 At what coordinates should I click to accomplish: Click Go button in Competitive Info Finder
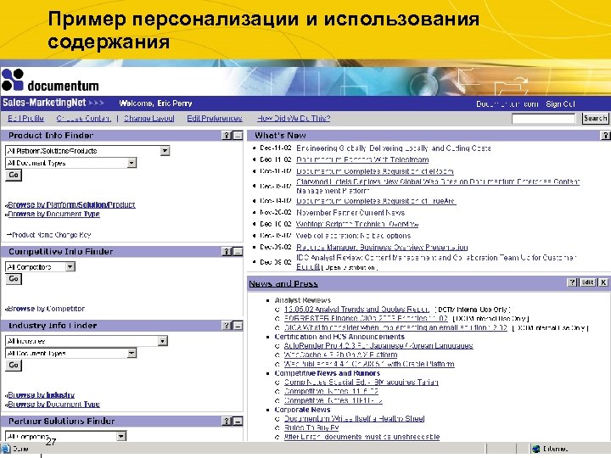point(14,279)
